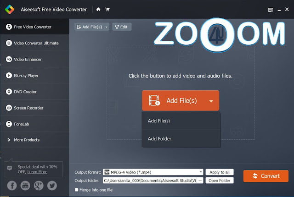Select Free Video Converter label
Viewport: 294px width, 197px height.
point(33,27)
